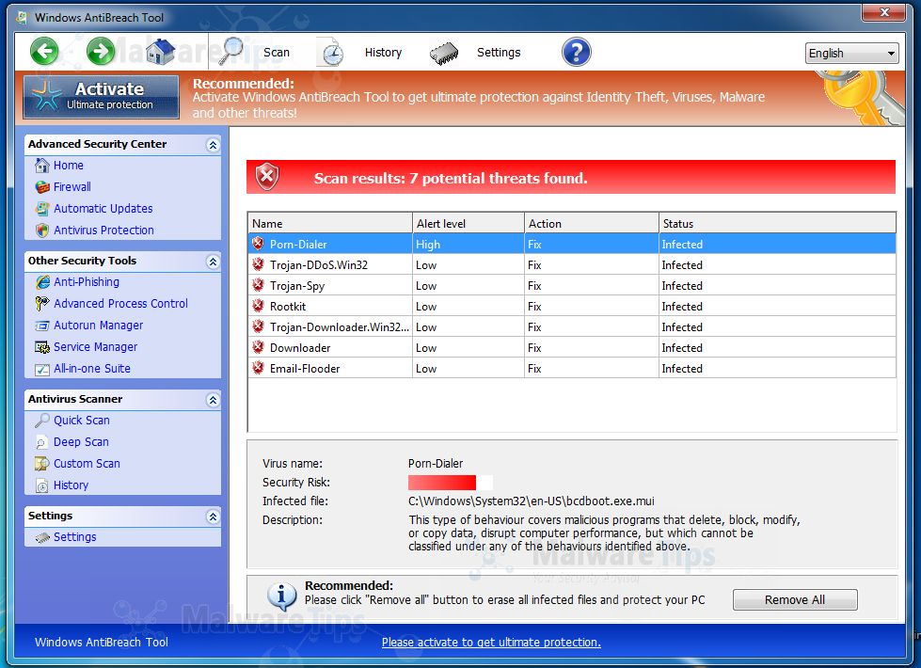The width and height of the screenshot is (921, 668).
Task: Click the red Security Risk level bar
Action: (442, 483)
